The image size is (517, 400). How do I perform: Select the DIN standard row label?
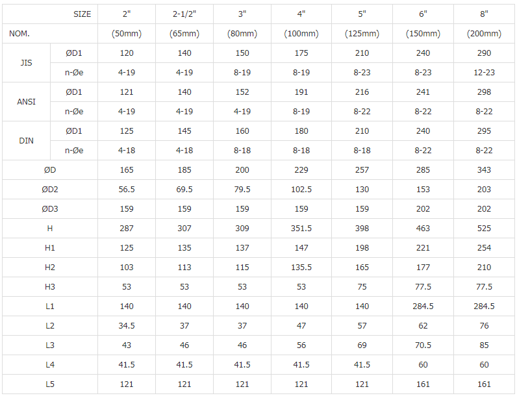27,141
